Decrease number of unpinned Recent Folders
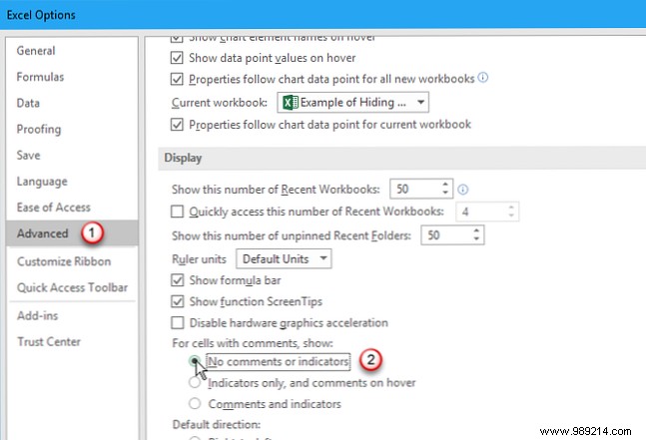Viewport: 646px width, 440px height. [476, 239]
